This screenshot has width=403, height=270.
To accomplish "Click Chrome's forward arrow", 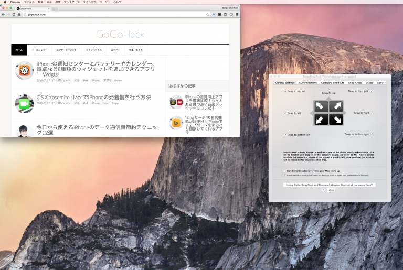I will [8, 14].
